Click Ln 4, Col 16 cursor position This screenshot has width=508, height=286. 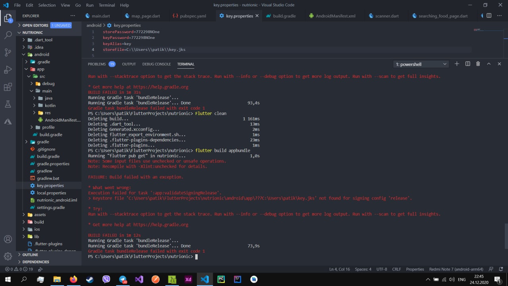coord(340,269)
